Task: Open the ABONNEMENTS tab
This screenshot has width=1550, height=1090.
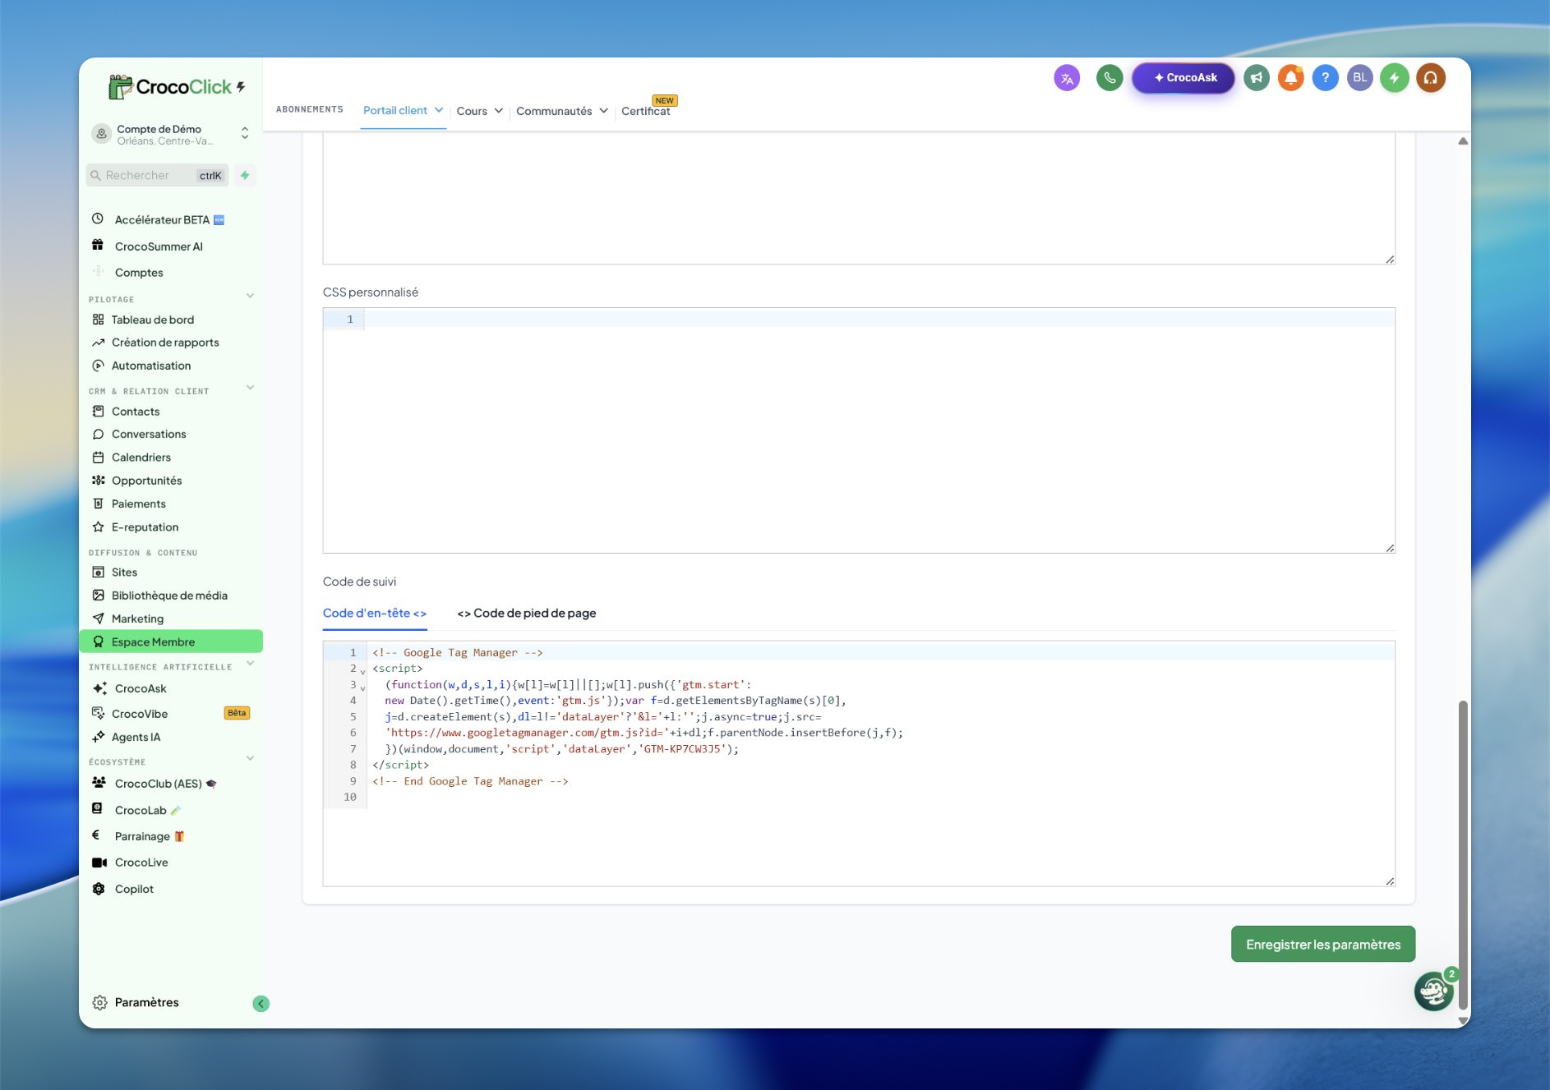Action: coord(310,110)
